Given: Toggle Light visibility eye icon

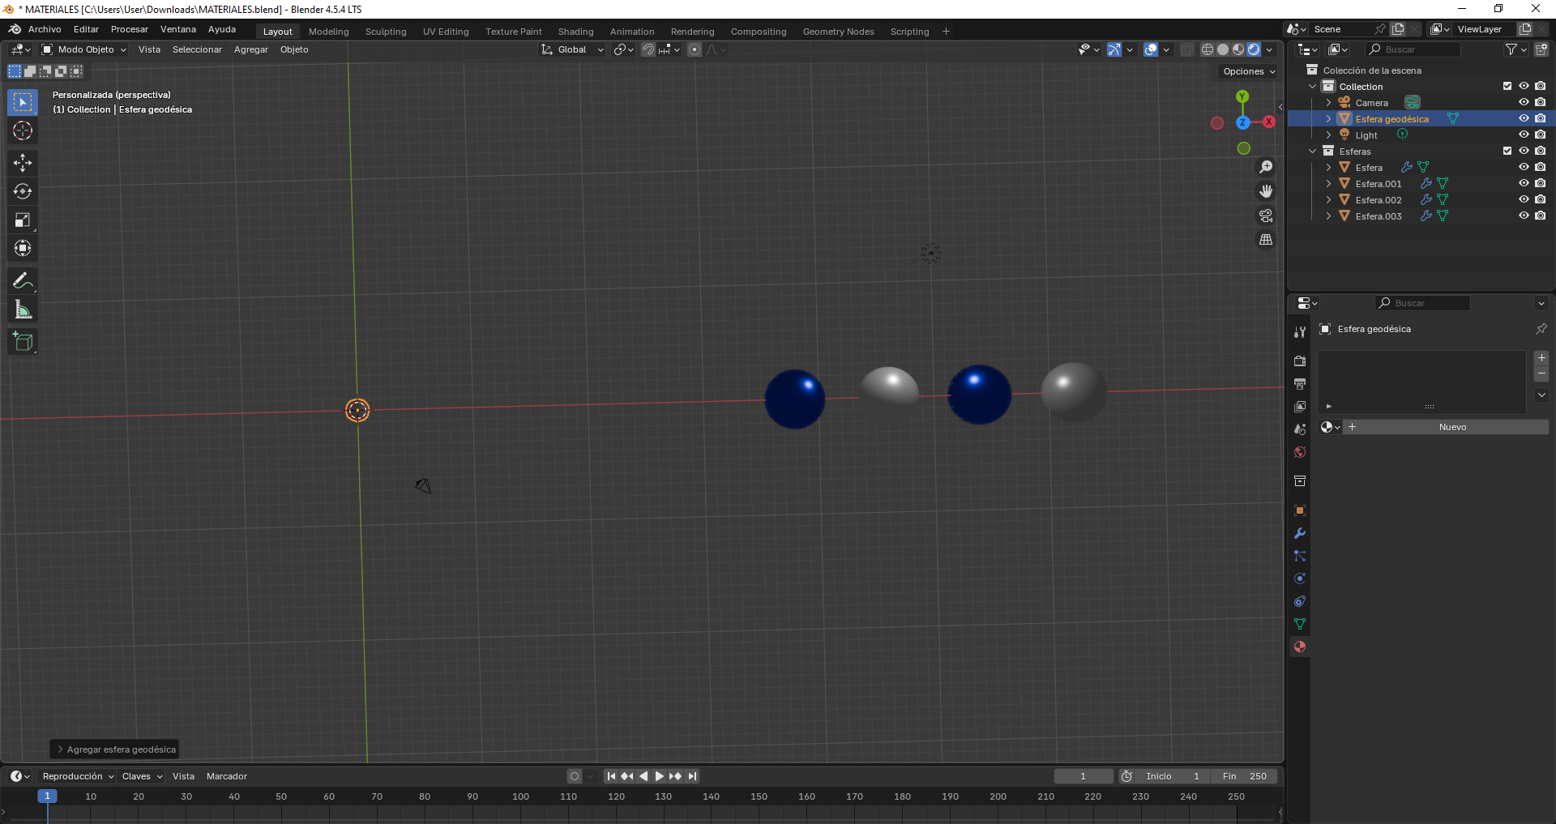Looking at the screenshot, I should (x=1524, y=135).
